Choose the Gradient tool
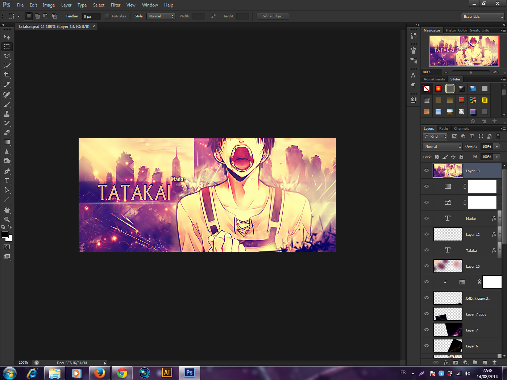Screen dimensions: 507x380 point(7,142)
